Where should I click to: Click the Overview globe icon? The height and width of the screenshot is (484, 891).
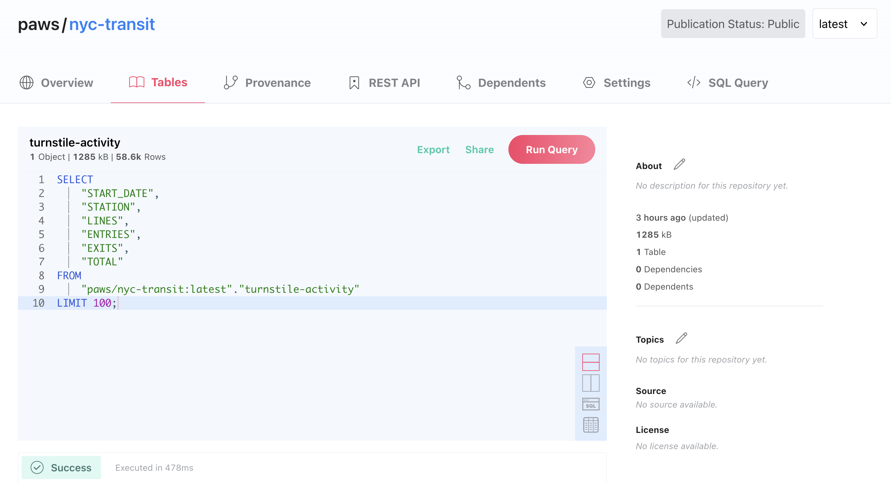pyautogui.click(x=26, y=82)
